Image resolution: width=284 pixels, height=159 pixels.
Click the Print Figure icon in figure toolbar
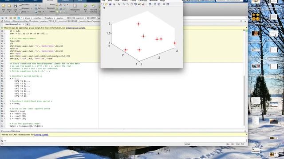click(x=114, y=4)
